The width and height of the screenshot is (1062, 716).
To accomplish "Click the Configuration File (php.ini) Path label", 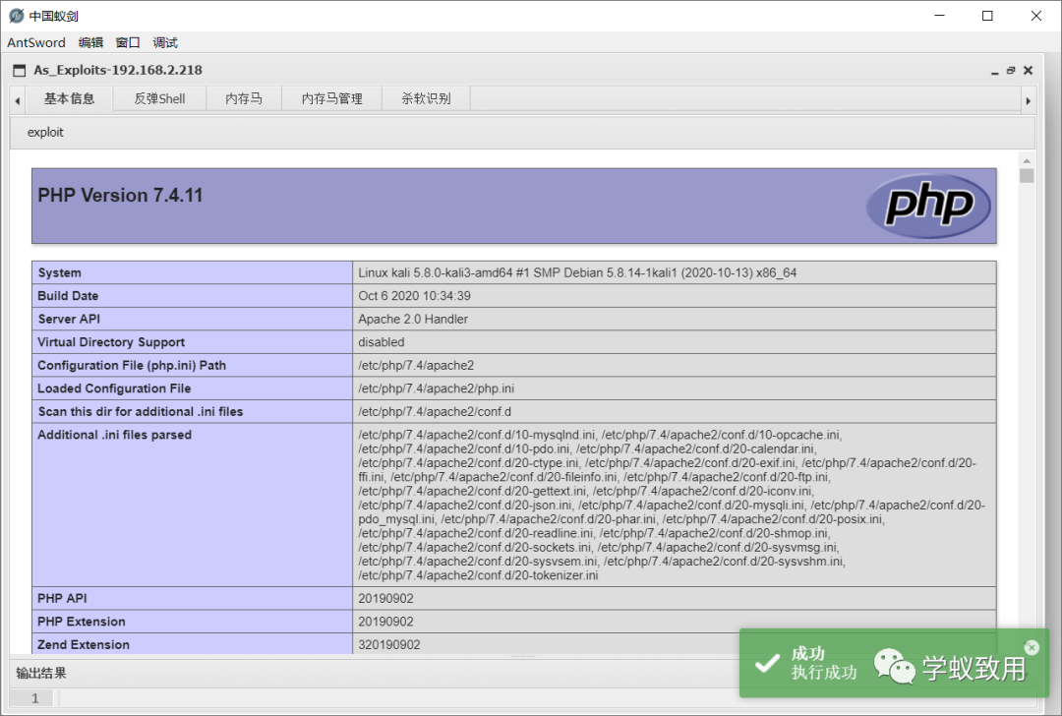I will click(x=132, y=365).
